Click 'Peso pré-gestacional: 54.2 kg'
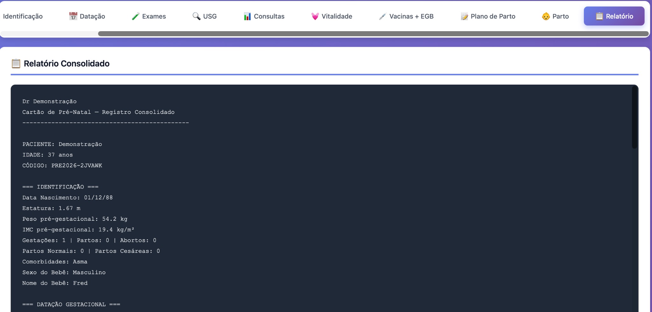 pos(75,219)
